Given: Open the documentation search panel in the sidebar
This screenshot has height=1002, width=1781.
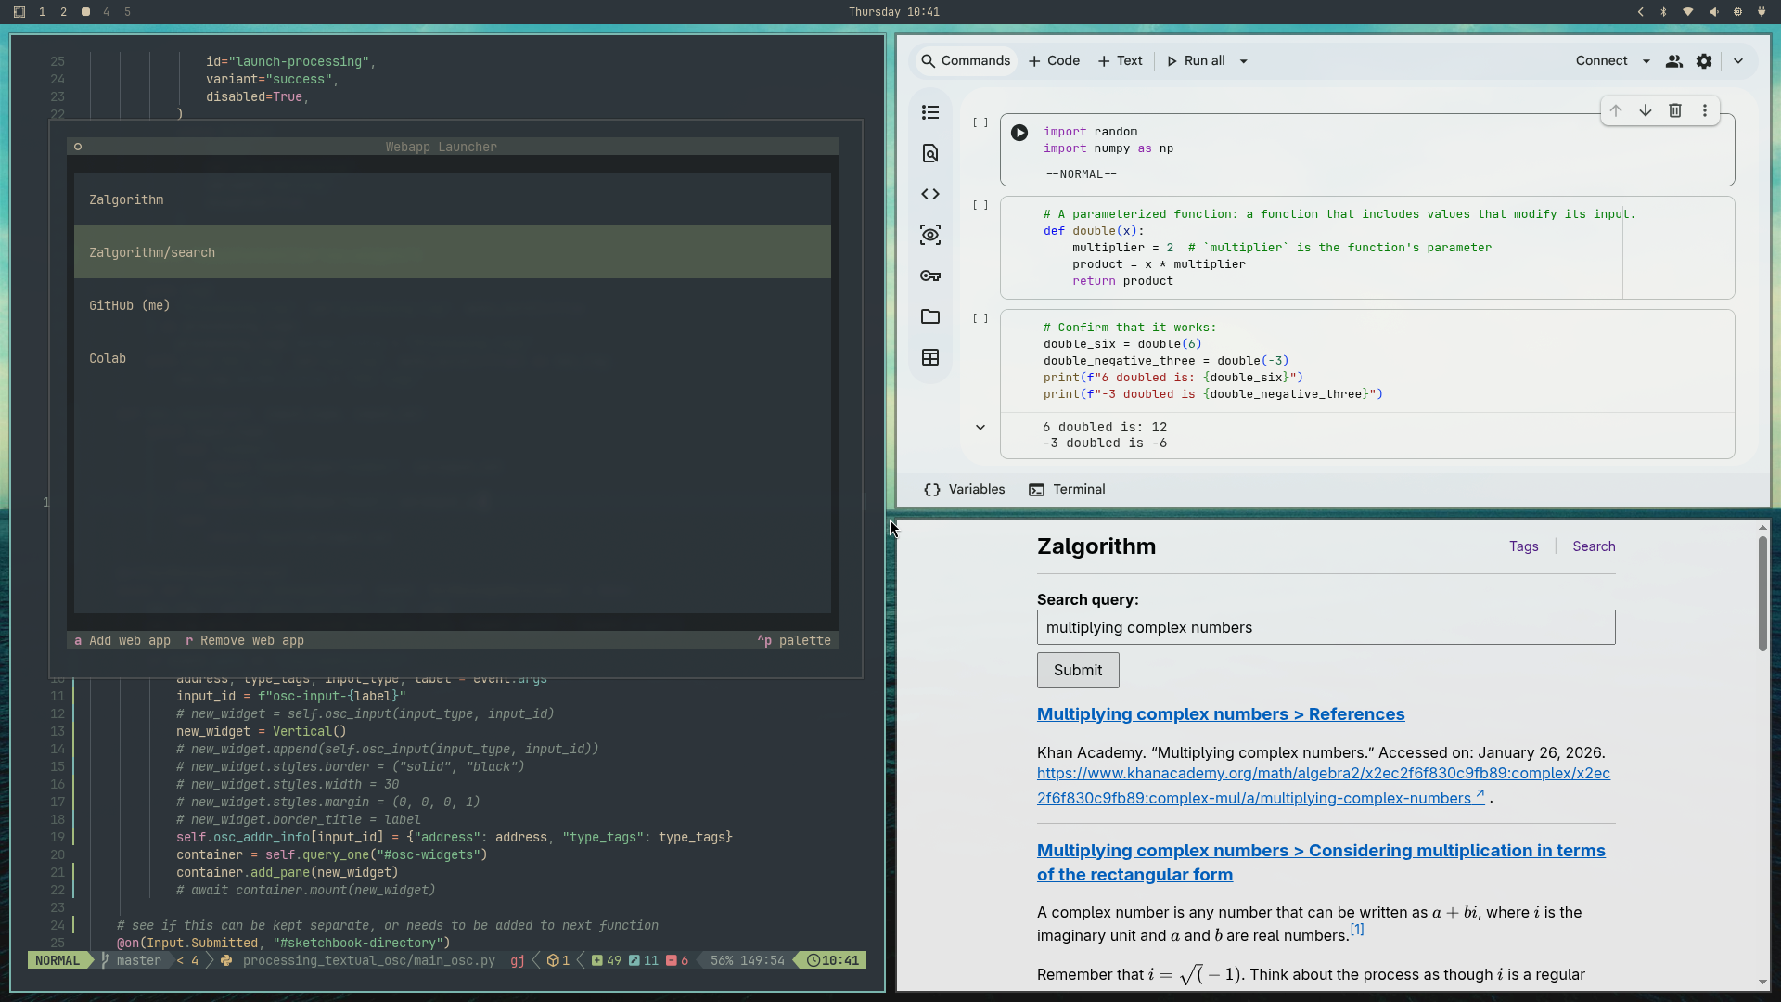Looking at the screenshot, I should coord(930,153).
